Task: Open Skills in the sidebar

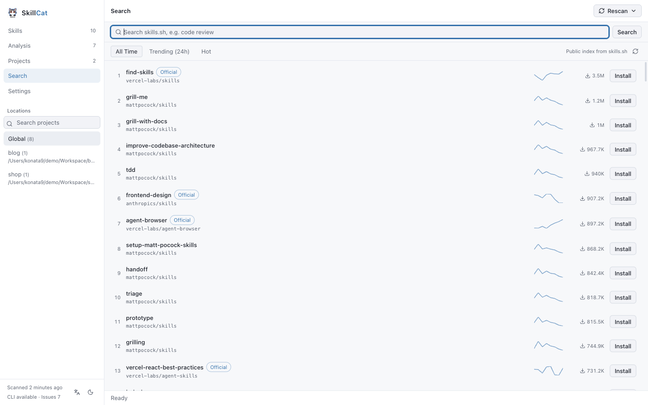Action: (52, 31)
